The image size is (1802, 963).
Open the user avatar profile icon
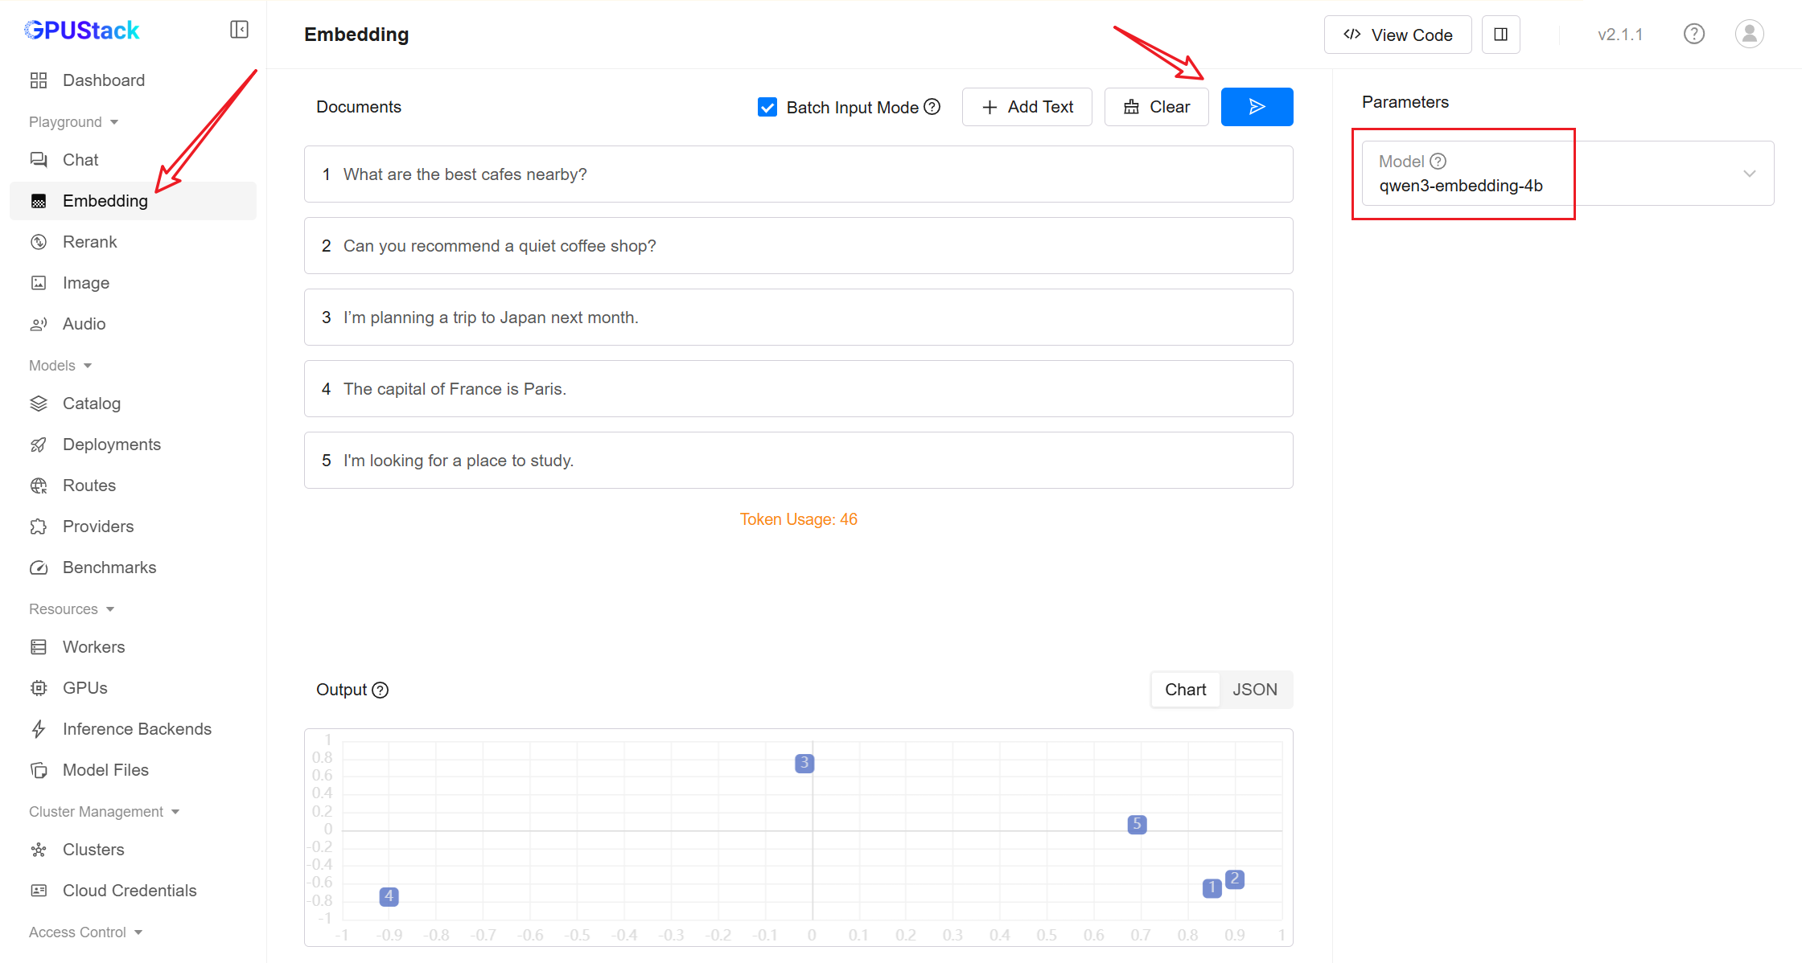pyautogui.click(x=1749, y=34)
